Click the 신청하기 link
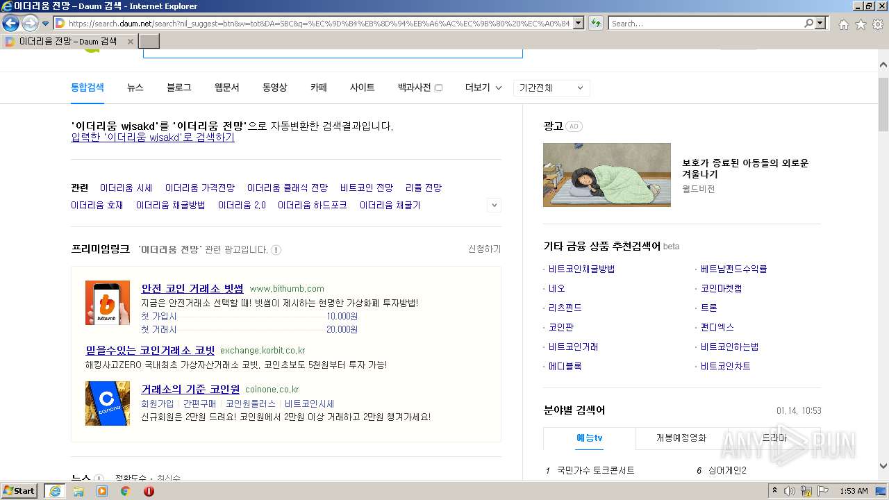Viewport: 889px width, 500px height. pos(484,249)
